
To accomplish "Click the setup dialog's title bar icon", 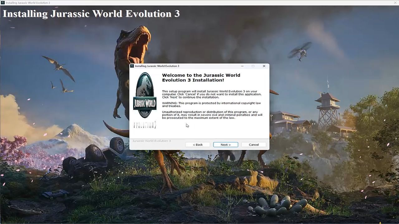I will tap(132, 66).
